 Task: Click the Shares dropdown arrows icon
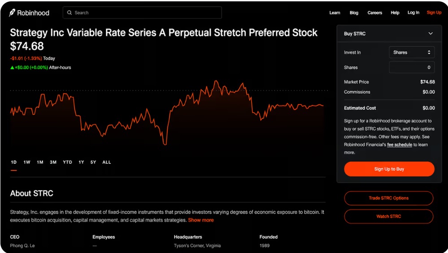pyautogui.click(x=429, y=52)
